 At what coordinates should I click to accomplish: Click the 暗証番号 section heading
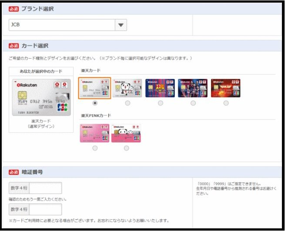click(x=32, y=172)
